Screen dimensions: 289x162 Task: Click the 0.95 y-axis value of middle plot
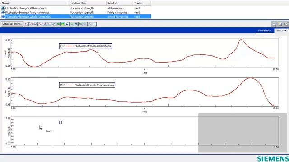point(8,79)
